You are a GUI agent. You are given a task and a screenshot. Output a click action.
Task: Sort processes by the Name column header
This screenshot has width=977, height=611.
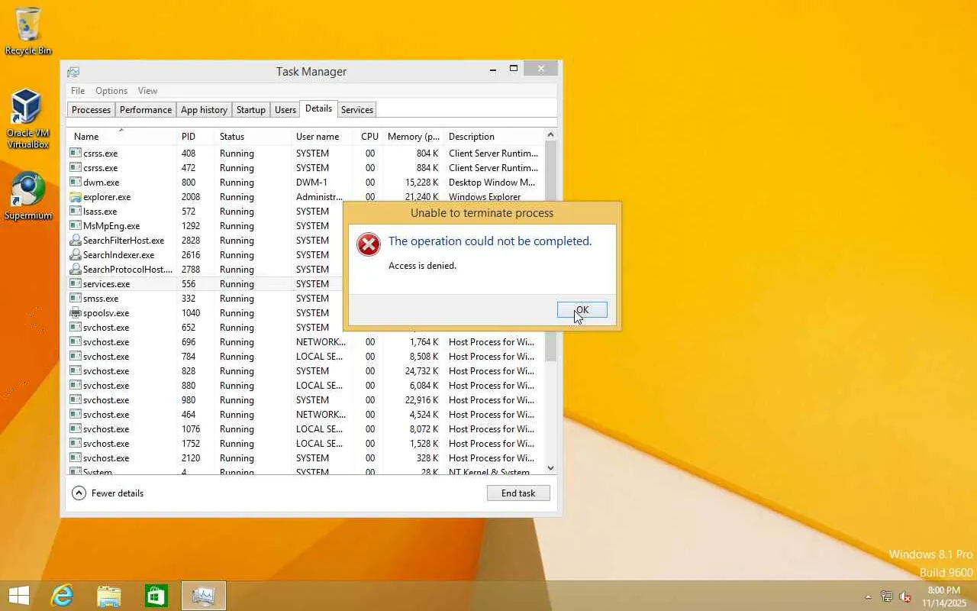pyautogui.click(x=121, y=137)
